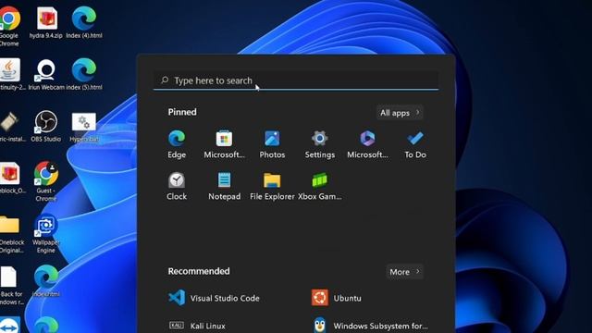This screenshot has width=592, height=333.
Task: Show More recommended items
Action: pyautogui.click(x=404, y=272)
